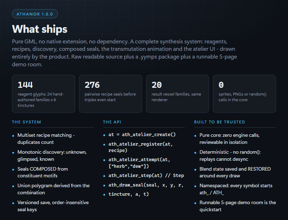Click the Versioned save list item
Screen dimensions: 288x220
pos(53,206)
